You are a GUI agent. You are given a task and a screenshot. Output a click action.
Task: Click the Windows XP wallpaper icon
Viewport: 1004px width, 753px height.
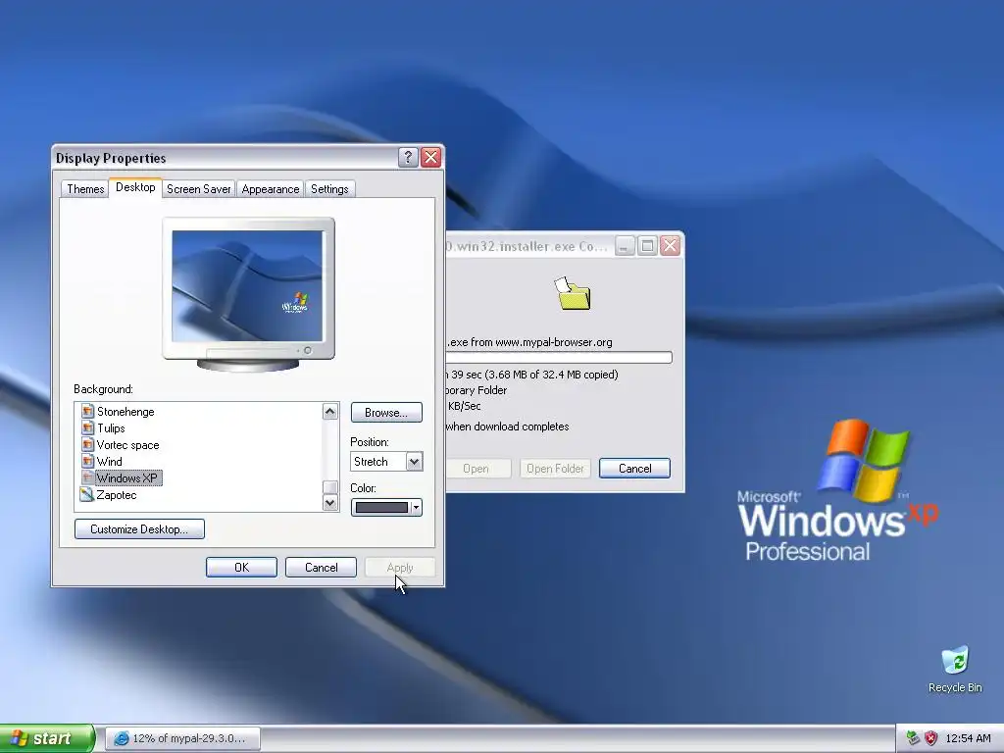(87, 478)
